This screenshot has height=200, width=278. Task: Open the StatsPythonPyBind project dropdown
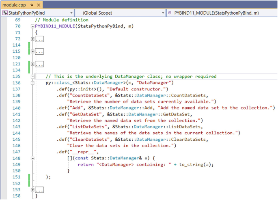pos(71,13)
